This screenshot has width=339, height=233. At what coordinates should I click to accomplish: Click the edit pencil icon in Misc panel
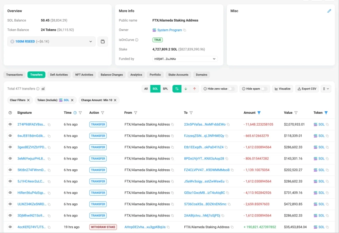click(329, 11)
